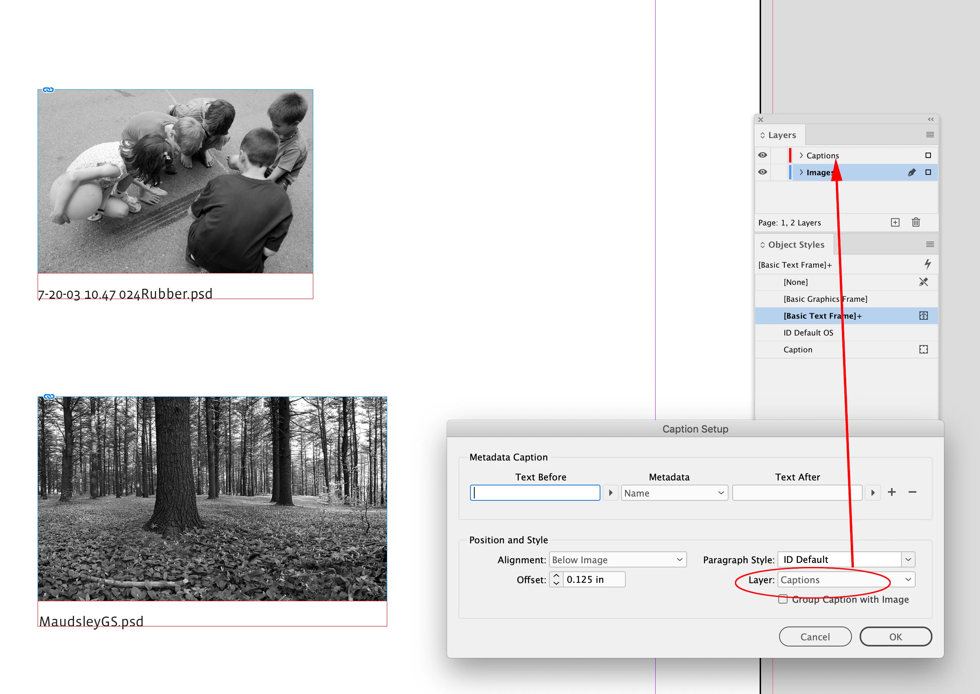Open the Layer Captions dropdown
Image resolution: width=980 pixels, height=694 pixels.
coord(846,580)
